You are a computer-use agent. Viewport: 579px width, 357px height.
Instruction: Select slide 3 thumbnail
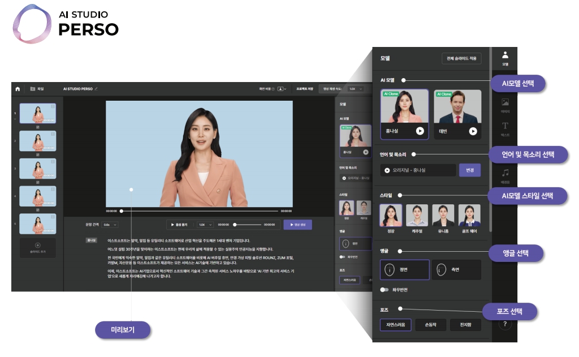[x=38, y=169]
